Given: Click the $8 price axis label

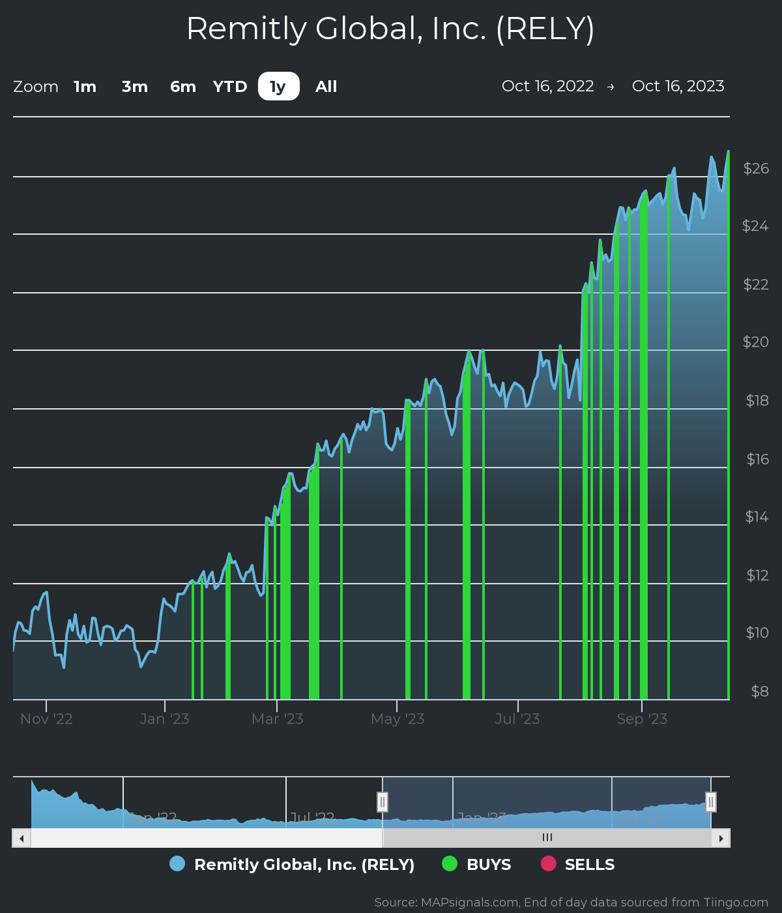Looking at the screenshot, I should [760, 691].
